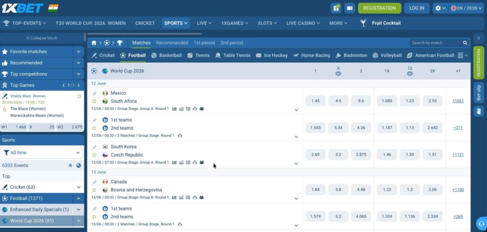The height and width of the screenshot is (232, 487).
Task: Click the double-up arrows beside 6302 Events
Action: tap(70, 166)
